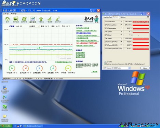Open the GPU Temperature sensor dropdown
Image resolution: width=160 pixels, height=128 pixels.
tap(121, 28)
